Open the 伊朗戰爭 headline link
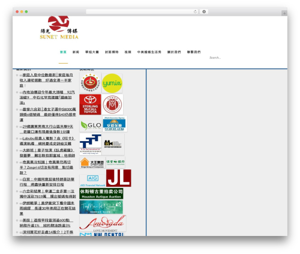300x254 pixels. pos(47,208)
